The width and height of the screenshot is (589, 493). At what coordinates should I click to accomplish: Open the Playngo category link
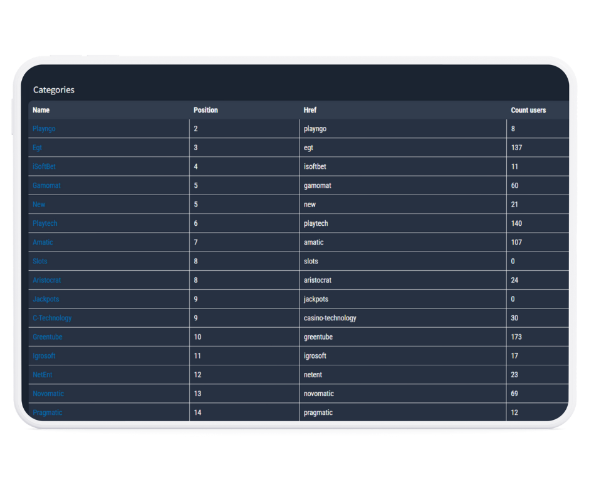pyautogui.click(x=44, y=129)
